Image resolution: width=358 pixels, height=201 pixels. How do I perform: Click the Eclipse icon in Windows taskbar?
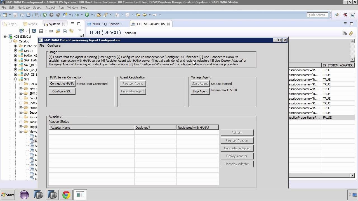pyautogui.click(x=24, y=195)
